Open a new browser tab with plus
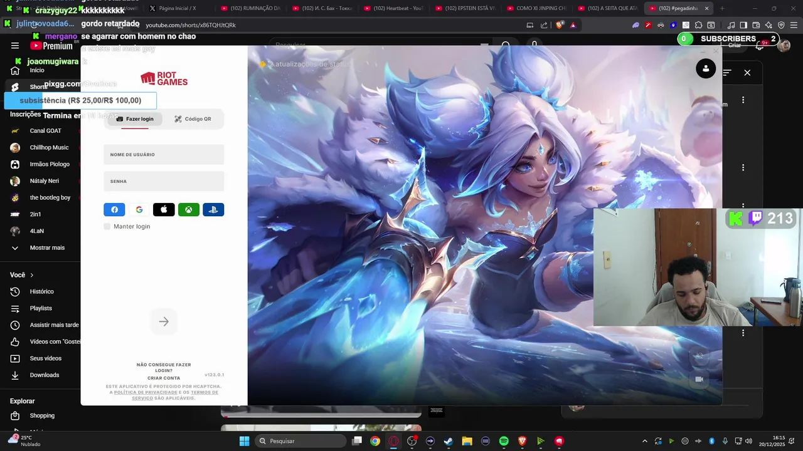Screen dimensions: 803x451 (722, 8)
